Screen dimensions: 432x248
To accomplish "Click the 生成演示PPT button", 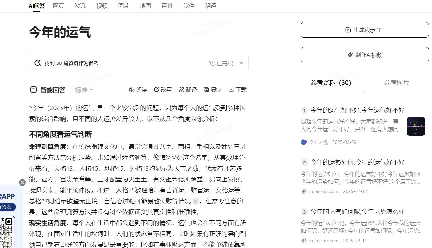I will (x=365, y=30).
